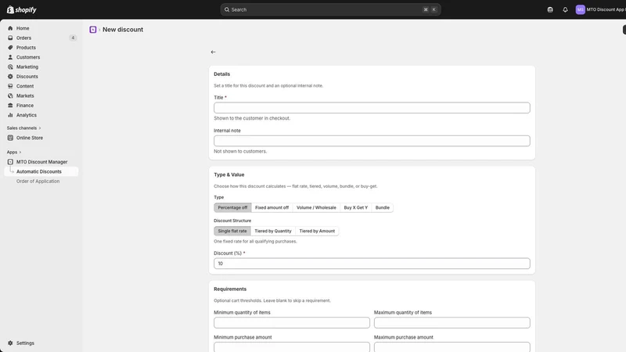626x352 pixels.
Task: Open the Orders inbox icon
Action: pos(10,38)
